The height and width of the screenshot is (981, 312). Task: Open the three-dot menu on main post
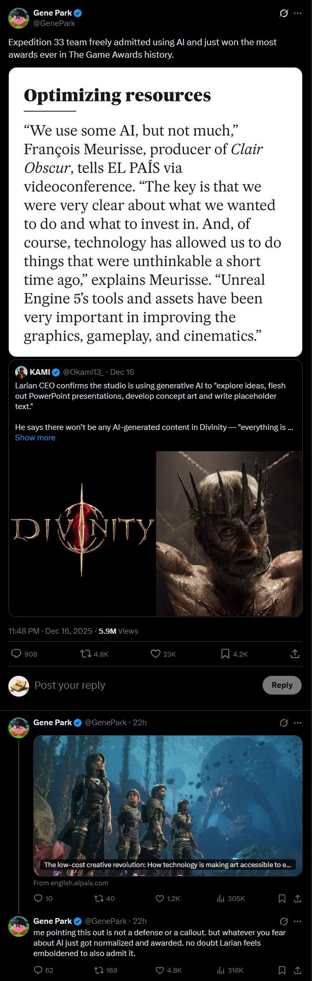(x=297, y=13)
